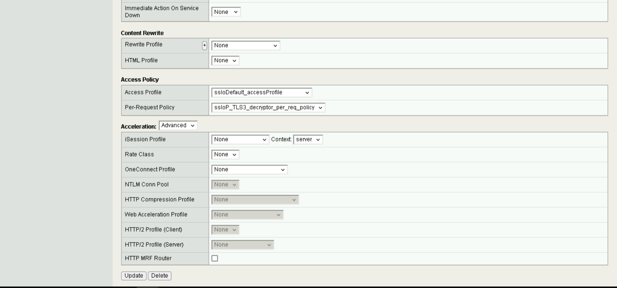Click the disabled NTLM Conn Pool dropdown
The height and width of the screenshot is (288, 617).
pyautogui.click(x=225, y=185)
